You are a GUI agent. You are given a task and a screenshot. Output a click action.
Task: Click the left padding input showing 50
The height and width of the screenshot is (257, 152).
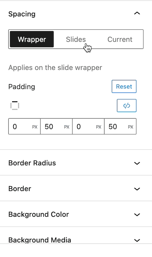[x=116, y=126]
